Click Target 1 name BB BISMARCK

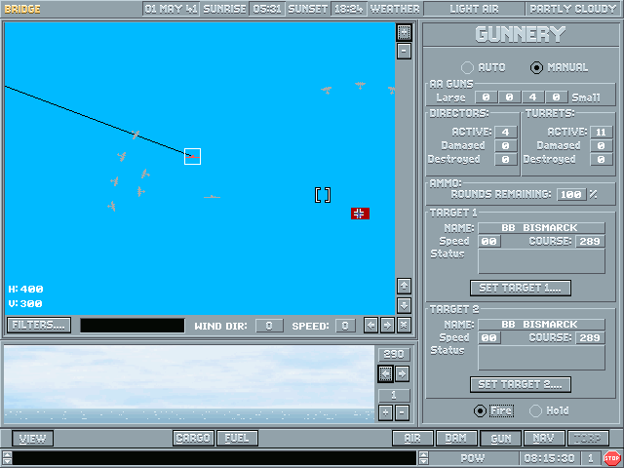click(x=541, y=227)
